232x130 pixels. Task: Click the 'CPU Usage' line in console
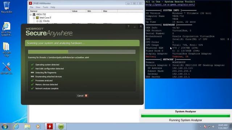point(174,45)
